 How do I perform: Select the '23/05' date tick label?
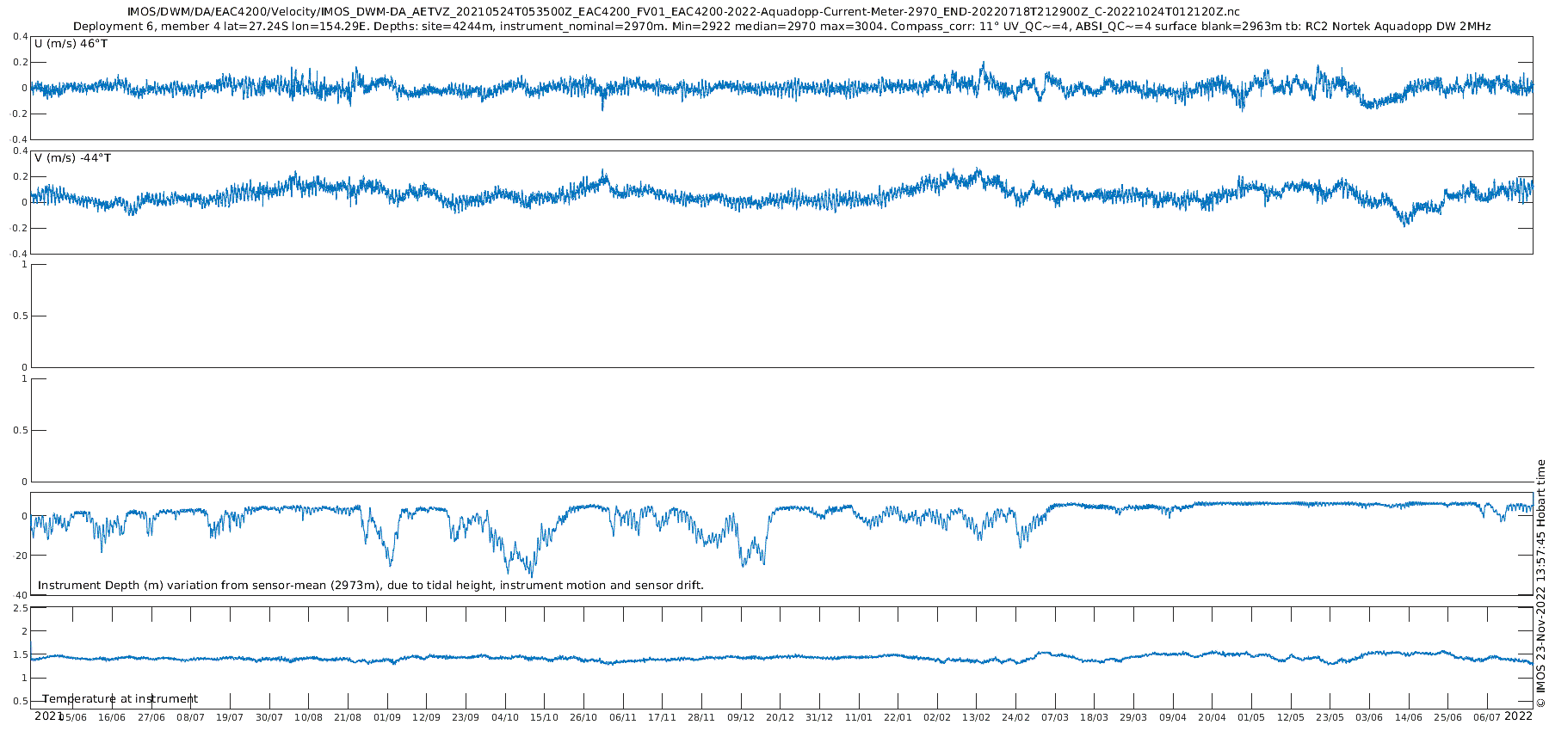tap(1330, 717)
